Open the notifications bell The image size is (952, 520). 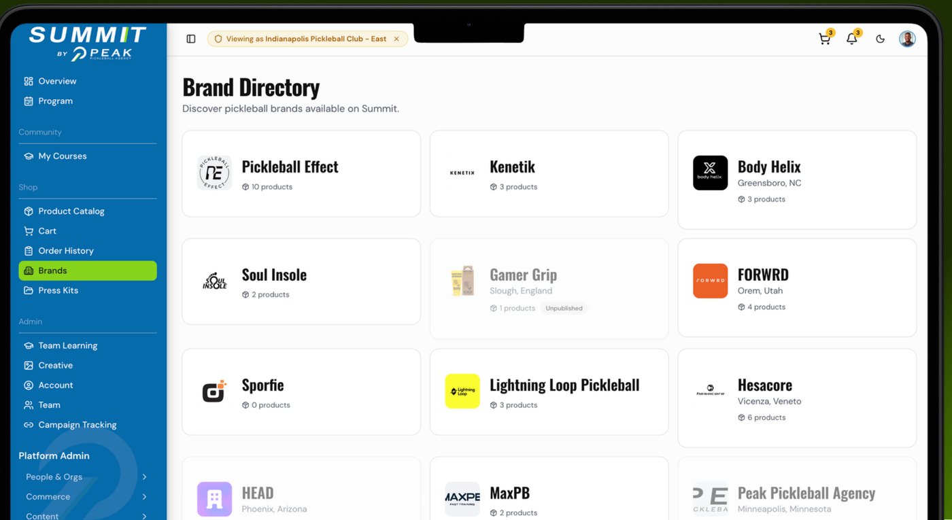pos(852,39)
